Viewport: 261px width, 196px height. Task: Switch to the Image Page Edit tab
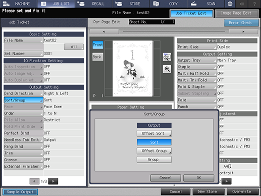point(237,14)
